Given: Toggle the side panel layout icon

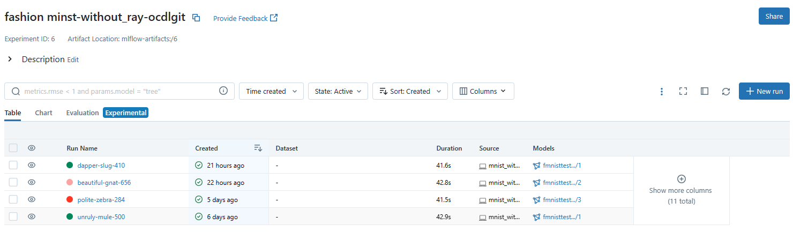Looking at the screenshot, I should [x=705, y=92].
